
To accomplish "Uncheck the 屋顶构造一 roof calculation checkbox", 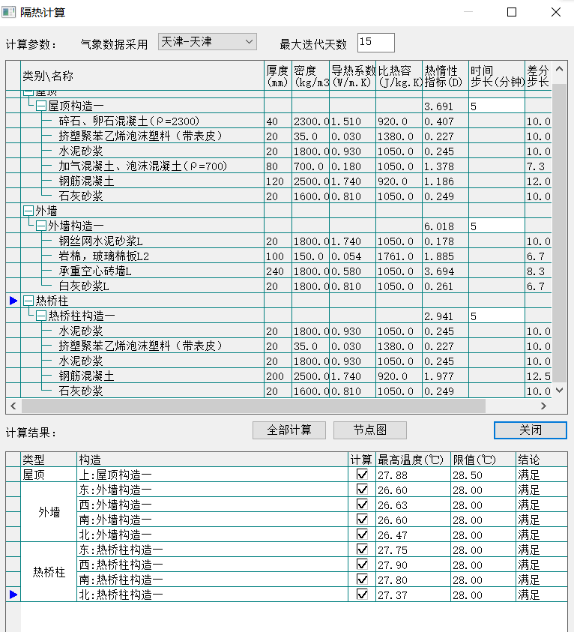I will pos(363,475).
